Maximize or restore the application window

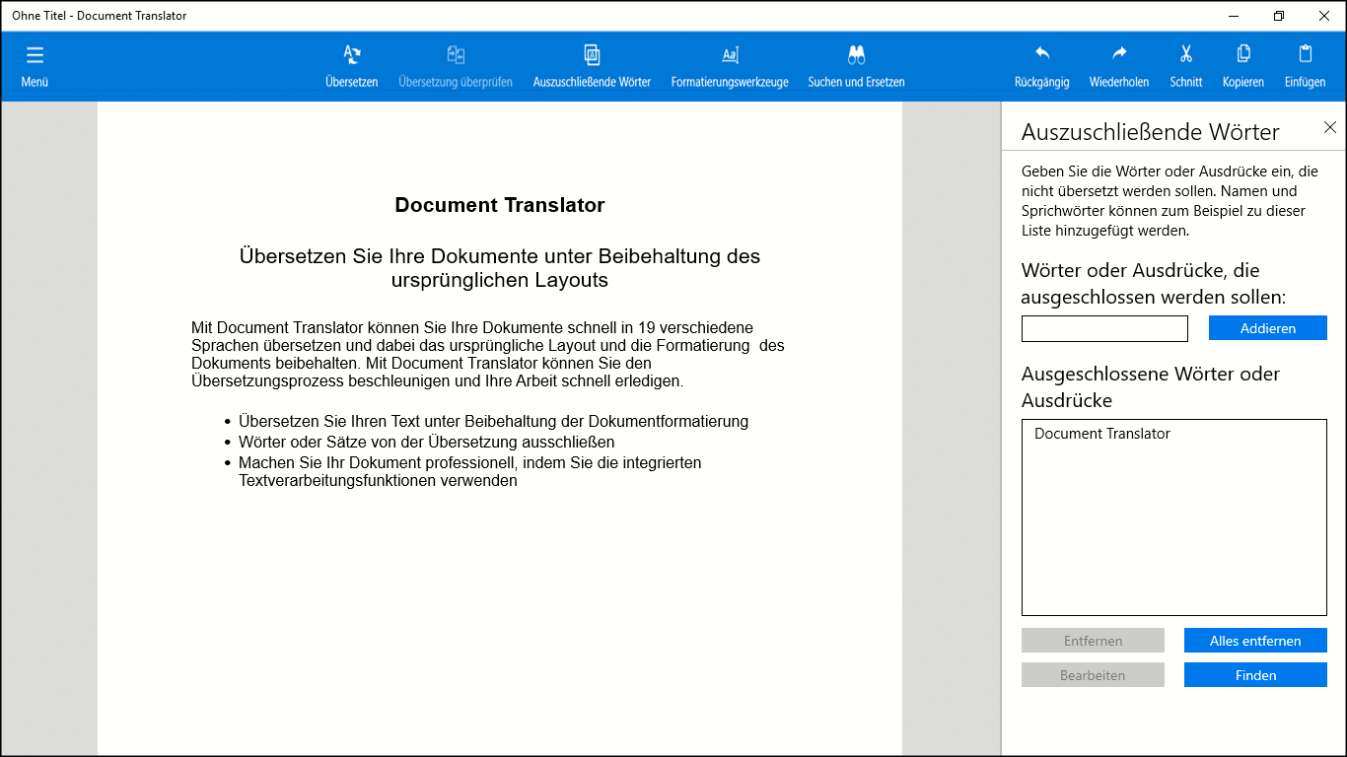[x=1279, y=16]
